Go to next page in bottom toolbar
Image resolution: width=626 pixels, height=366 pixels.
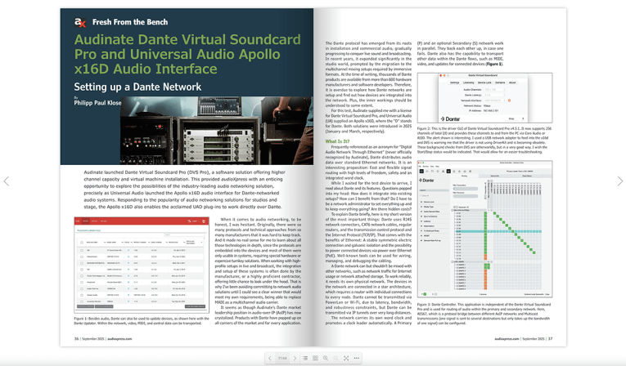pos(295,358)
